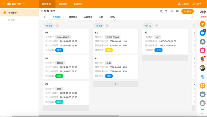Select the 今日预约 tab
Viewport: 207px width, 117px height.
(x=57, y=17)
